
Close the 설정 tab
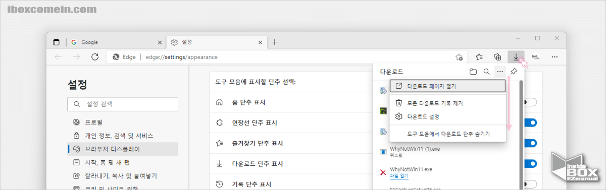pyautogui.click(x=261, y=42)
